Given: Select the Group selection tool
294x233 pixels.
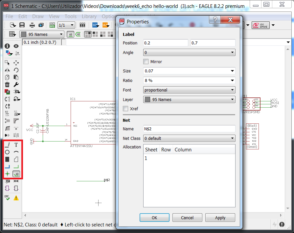Looking at the screenshot, I should coord(7,63).
